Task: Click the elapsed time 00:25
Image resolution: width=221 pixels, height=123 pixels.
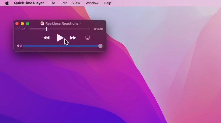Action: coord(21,29)
